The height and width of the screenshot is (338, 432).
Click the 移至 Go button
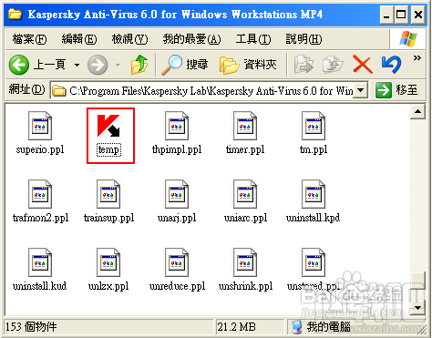tap(396, 90)
